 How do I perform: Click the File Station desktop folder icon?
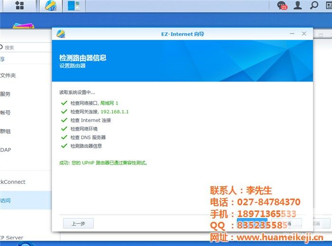24,26
